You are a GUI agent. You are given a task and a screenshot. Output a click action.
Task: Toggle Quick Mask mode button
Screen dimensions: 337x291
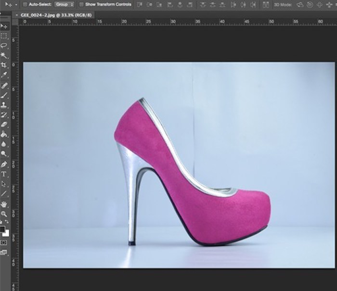[x=4, y=243]
